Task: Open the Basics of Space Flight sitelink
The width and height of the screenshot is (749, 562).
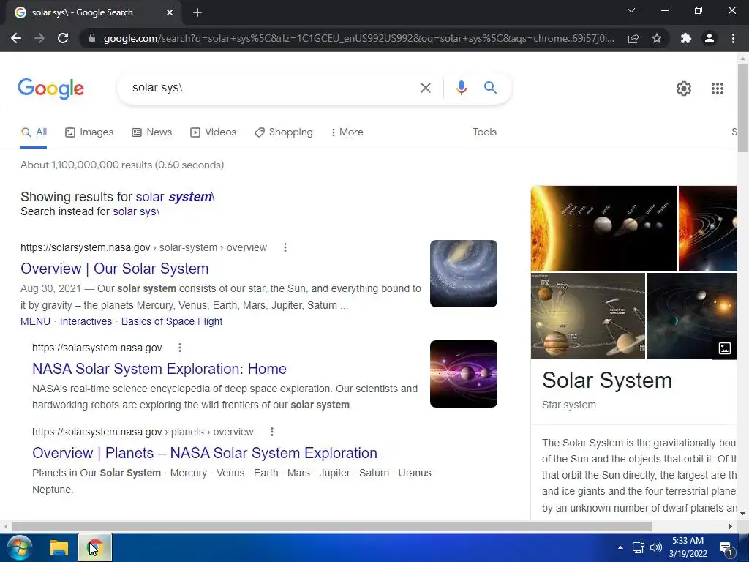Action: (172, 322)
